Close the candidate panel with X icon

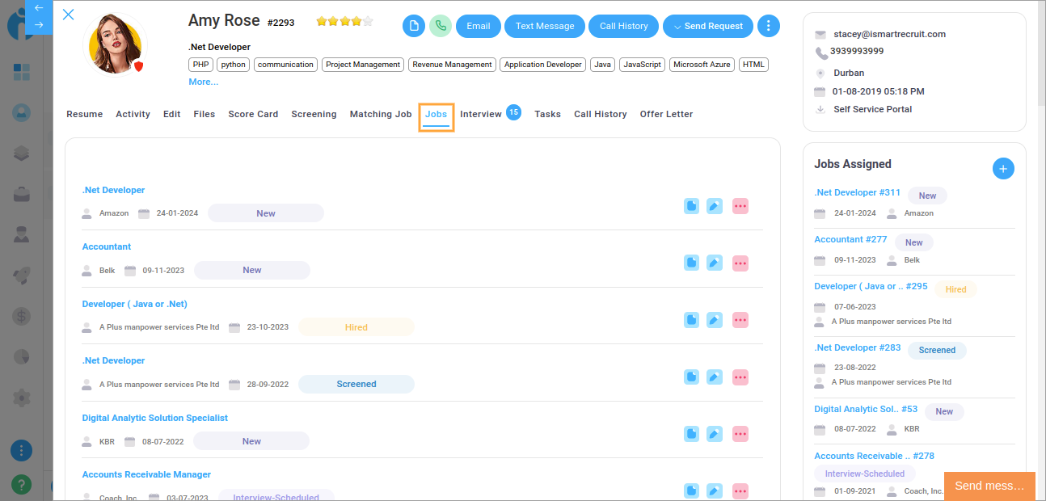pos(69,15)
